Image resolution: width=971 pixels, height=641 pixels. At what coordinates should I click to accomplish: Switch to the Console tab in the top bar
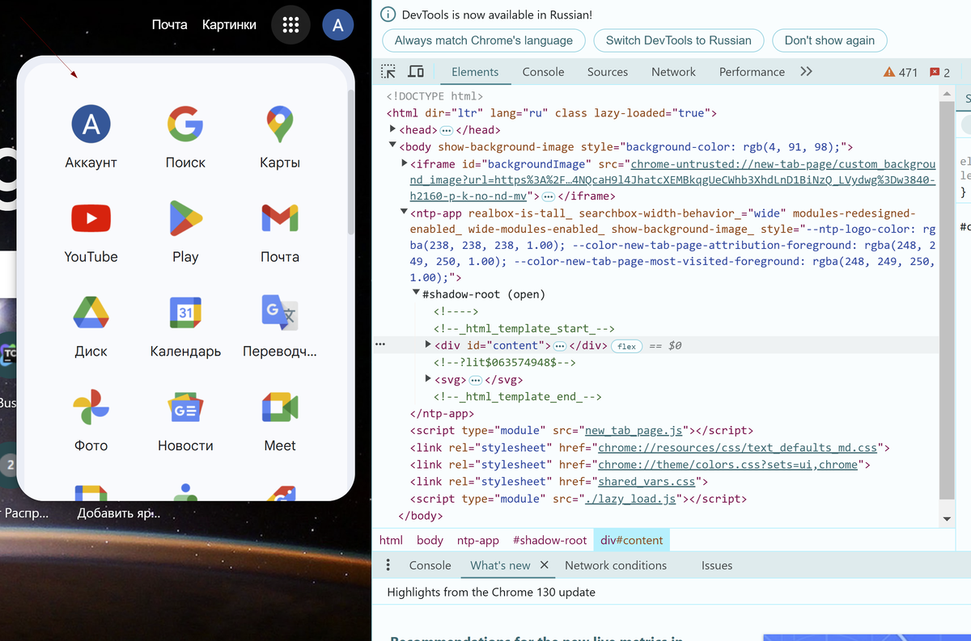coord(543,72)
